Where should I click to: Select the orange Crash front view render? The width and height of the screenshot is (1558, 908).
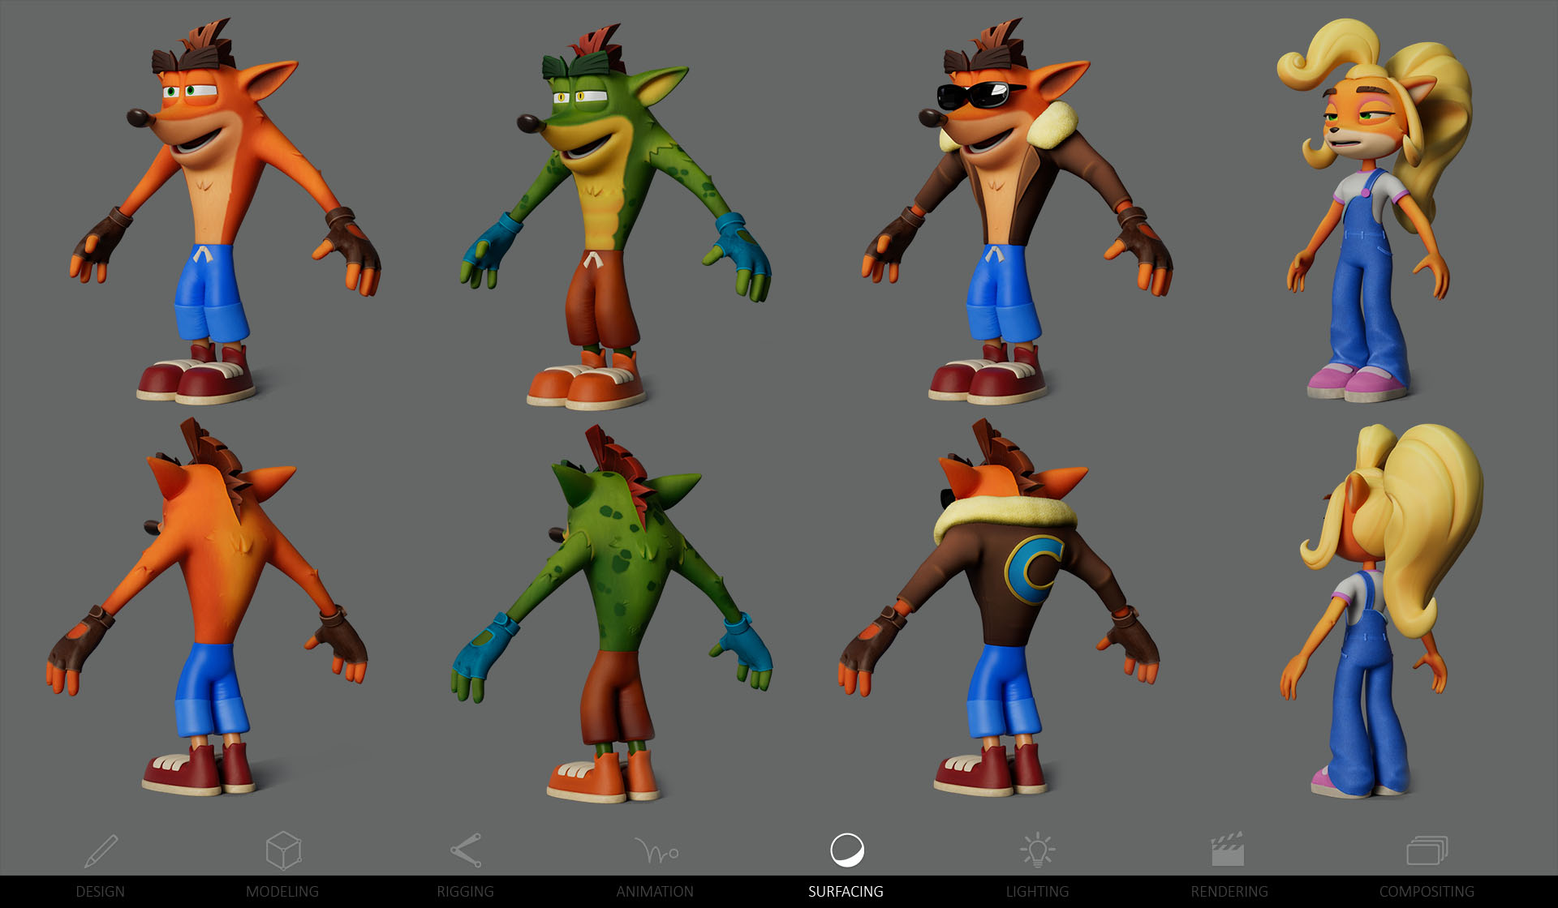click(225, 211)
